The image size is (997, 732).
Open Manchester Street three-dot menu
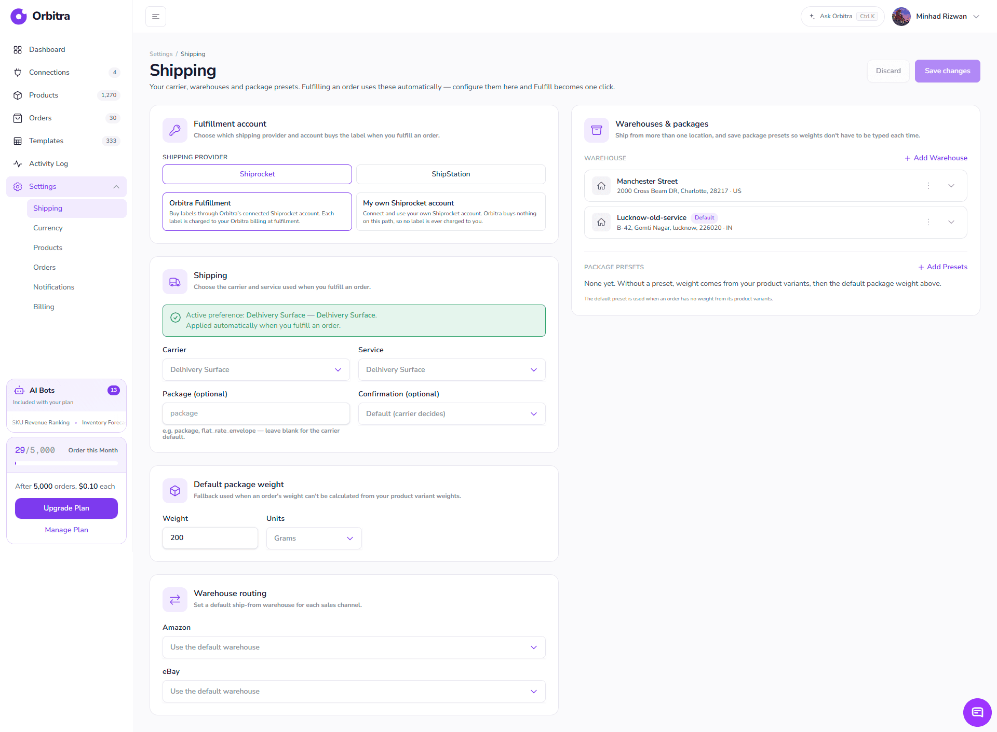click(x=928, y=186)
